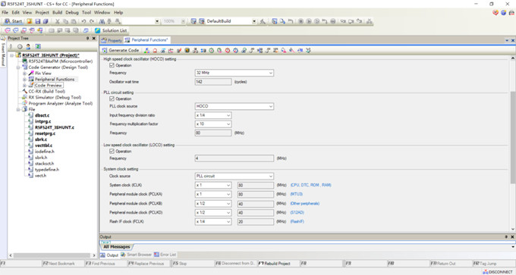Open the Tool menu
516x275 pixels.
tap(87, 12)
